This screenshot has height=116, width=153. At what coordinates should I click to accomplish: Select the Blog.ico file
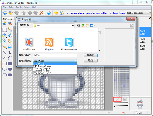pyautogui.click(x=49, y=44)
